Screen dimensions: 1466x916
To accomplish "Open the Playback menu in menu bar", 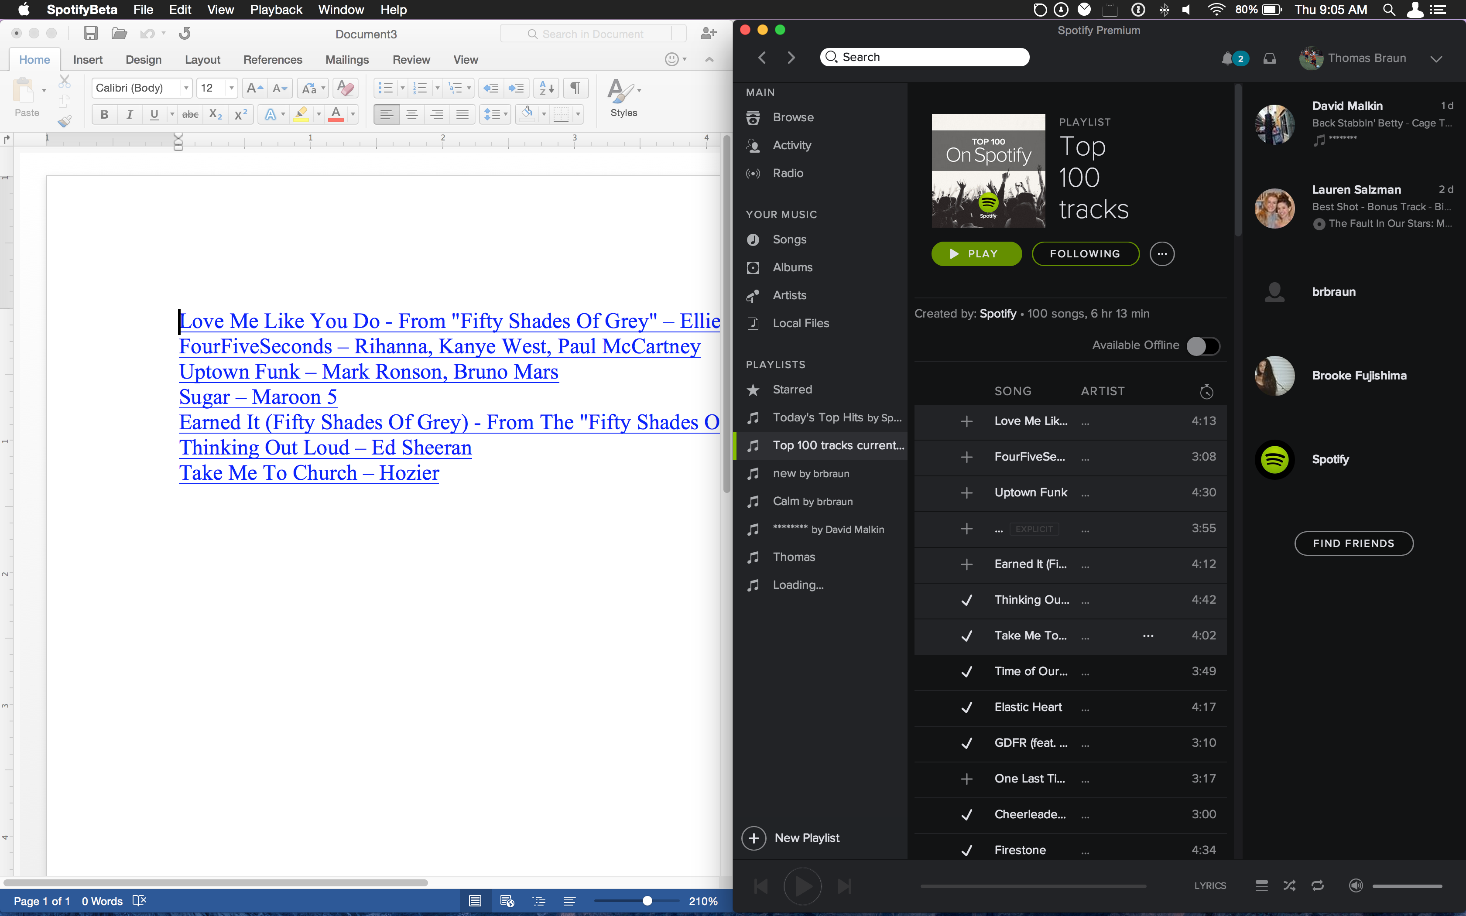I will (x=276, y=10).
